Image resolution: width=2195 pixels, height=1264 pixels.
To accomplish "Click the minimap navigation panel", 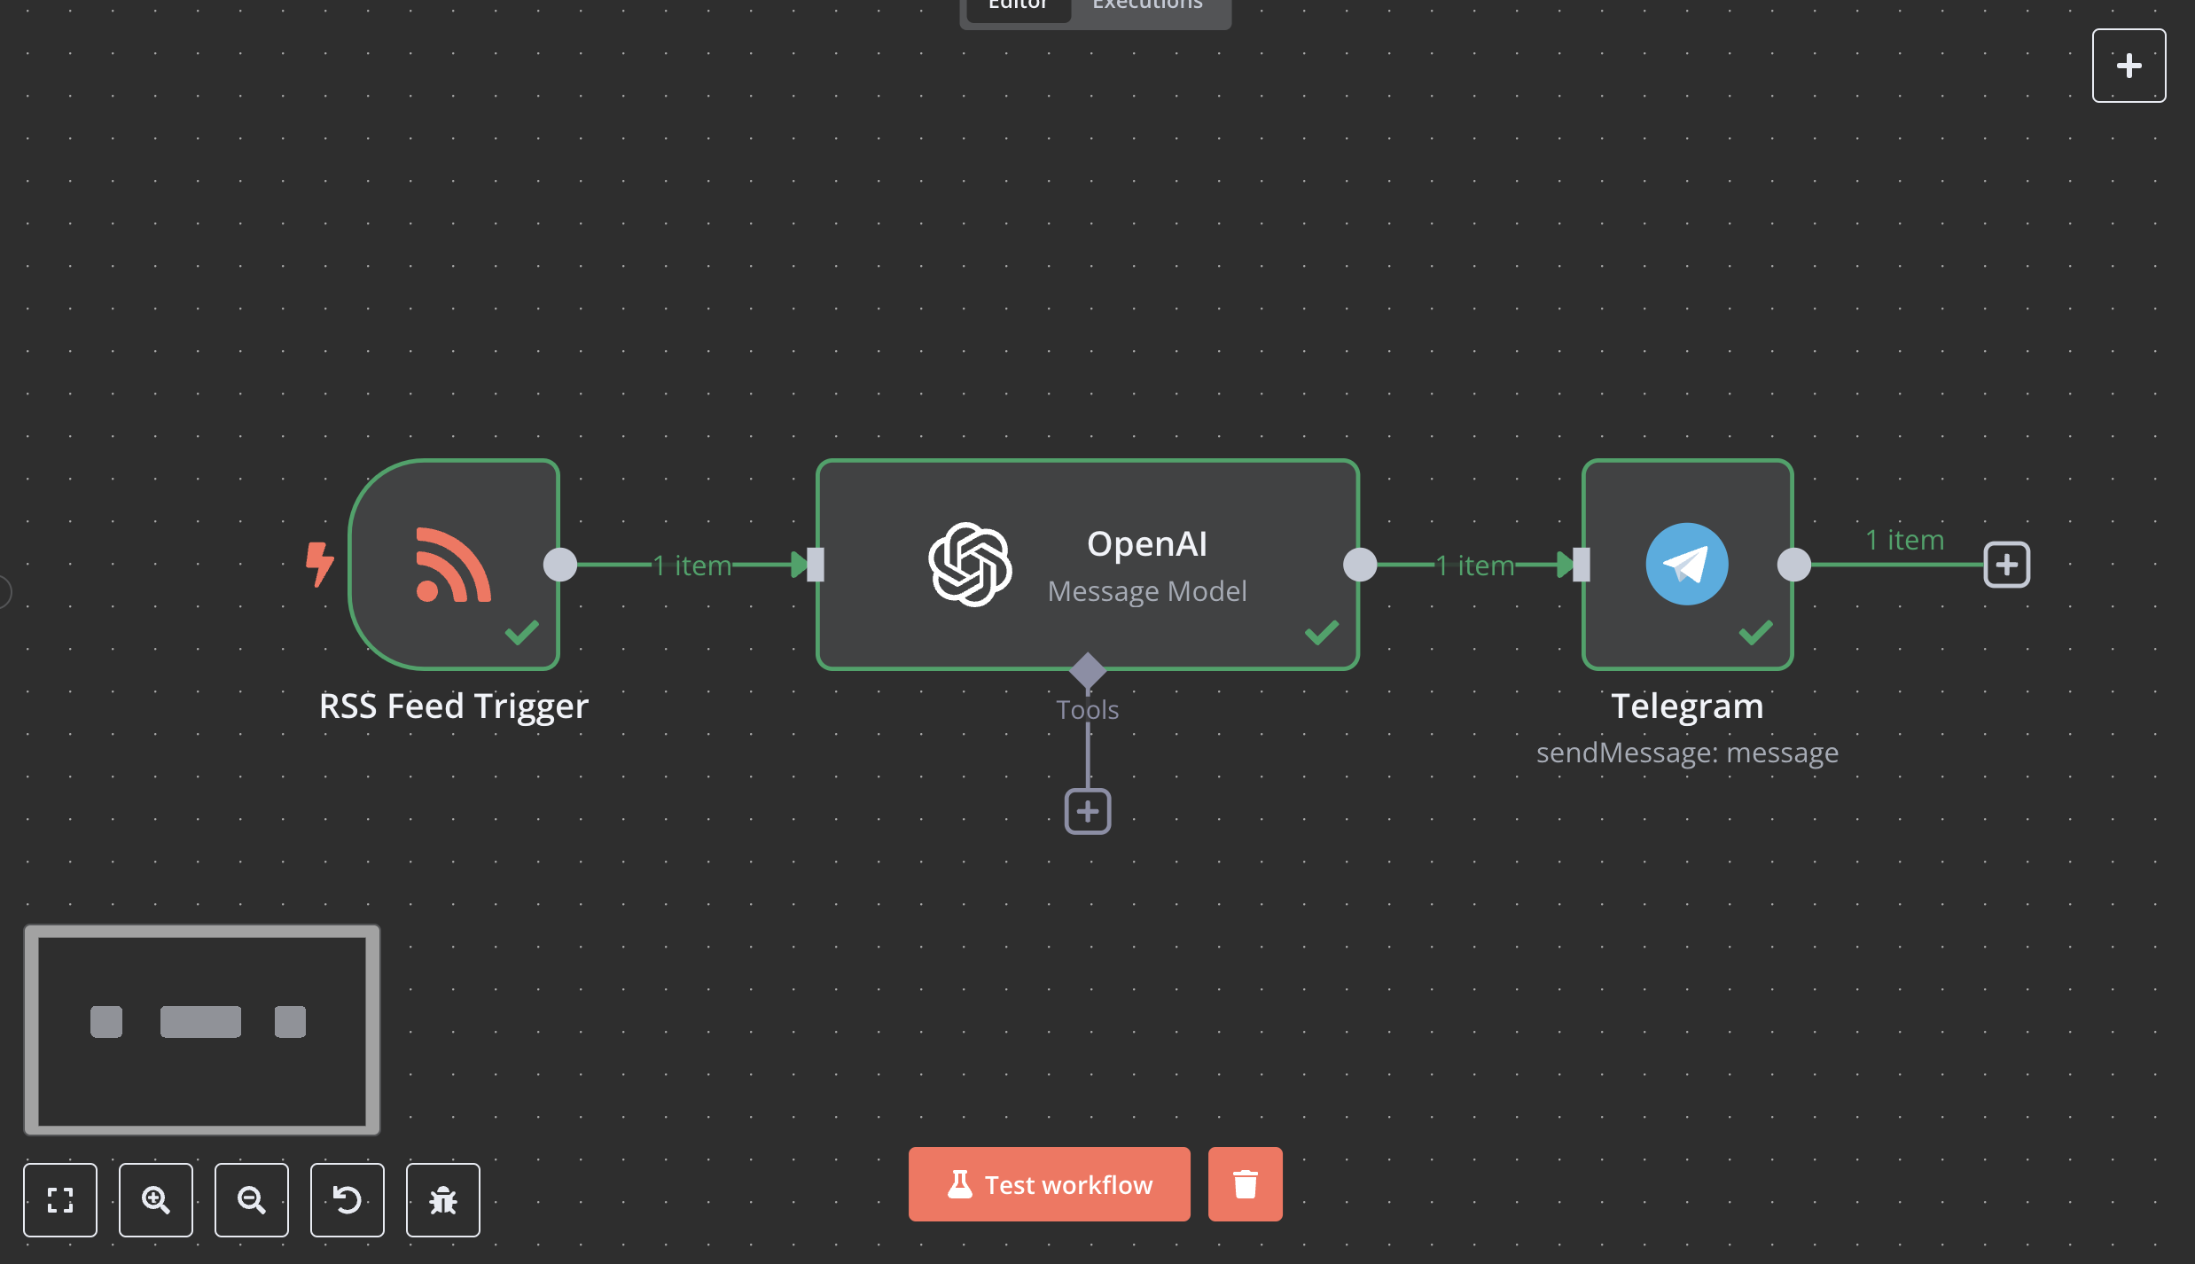I will (201, 1030).
